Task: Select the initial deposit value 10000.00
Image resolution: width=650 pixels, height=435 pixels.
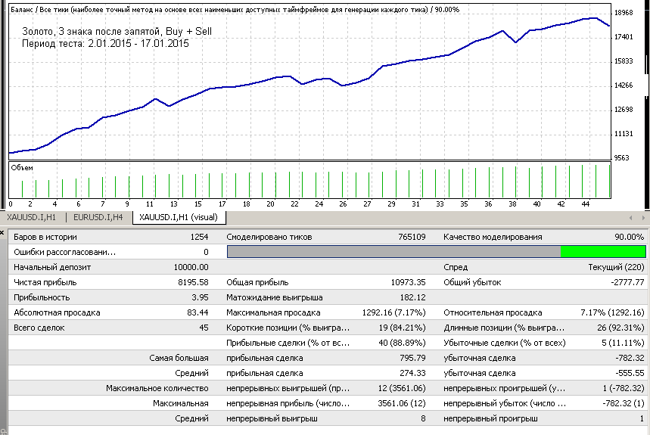Action: [191, 267]
